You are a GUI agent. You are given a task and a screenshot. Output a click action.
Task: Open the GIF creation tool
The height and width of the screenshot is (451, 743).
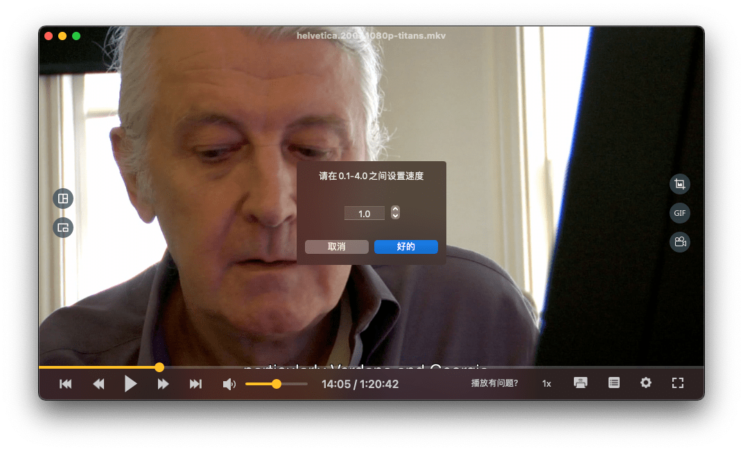679,213
